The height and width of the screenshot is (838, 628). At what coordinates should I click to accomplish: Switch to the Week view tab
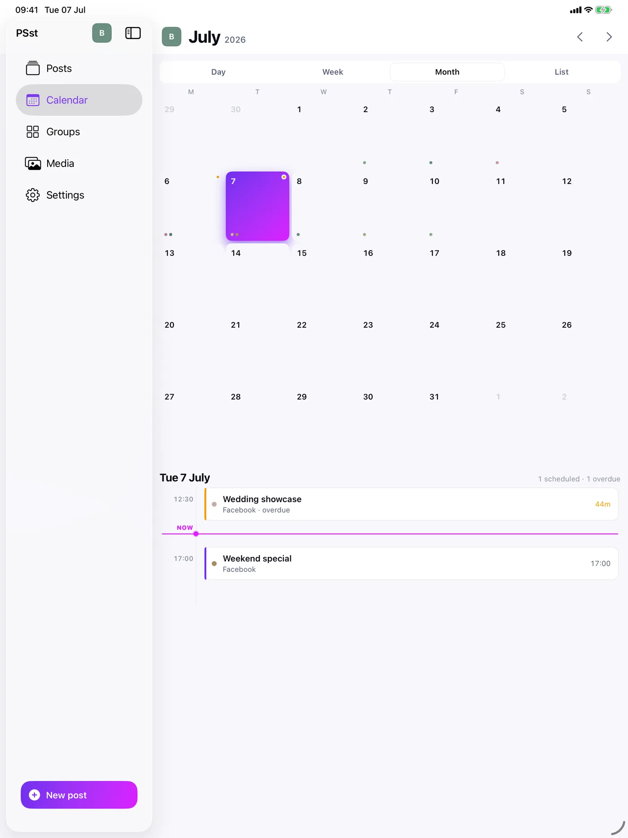click(x=333, y=72)
